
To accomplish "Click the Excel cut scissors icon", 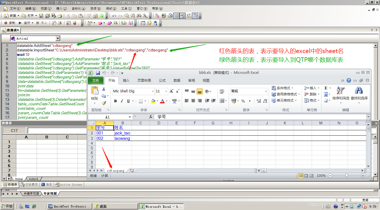I will pyautogui.click(x=104, y=89).
